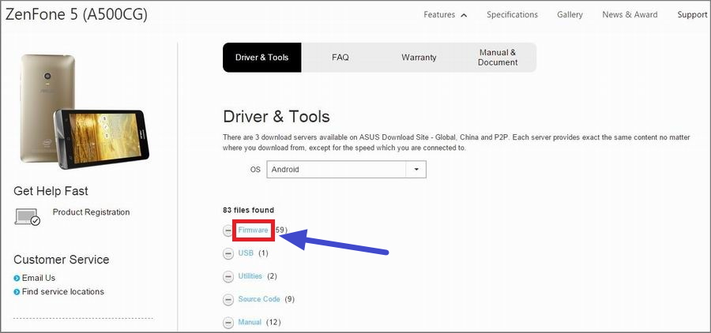The height and width of the screenshot is (333, 711).
Task: Switch to the FAQ tab
Action: 340,58
